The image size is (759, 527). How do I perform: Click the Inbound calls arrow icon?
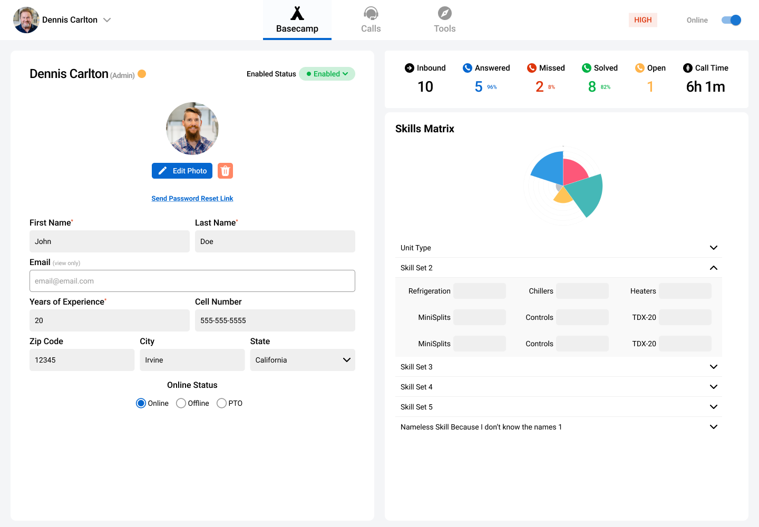(410, 68)
